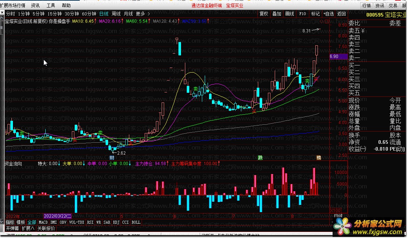Click the 叠加 overlay button

277,14
